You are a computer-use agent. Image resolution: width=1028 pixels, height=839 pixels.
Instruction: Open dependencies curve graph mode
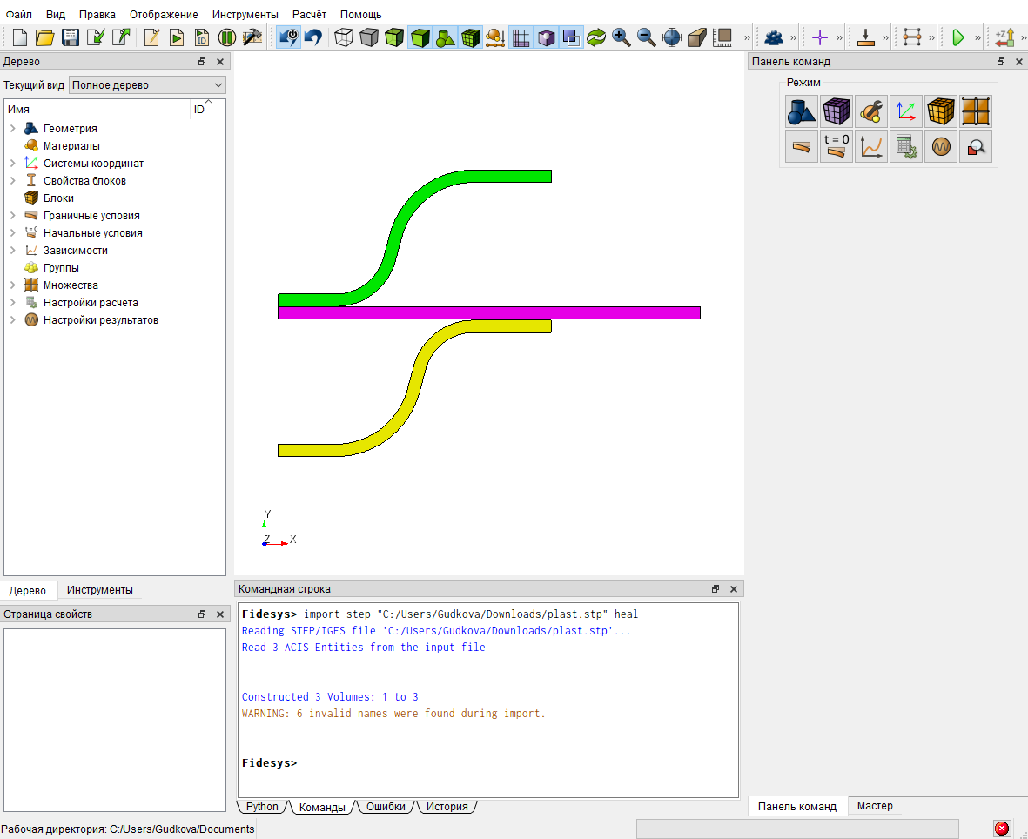(x=871, y=146)
